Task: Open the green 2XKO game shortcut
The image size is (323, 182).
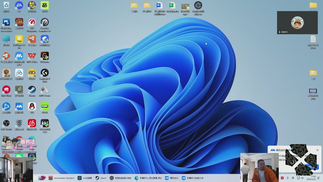Action: (x=45, y=6)
